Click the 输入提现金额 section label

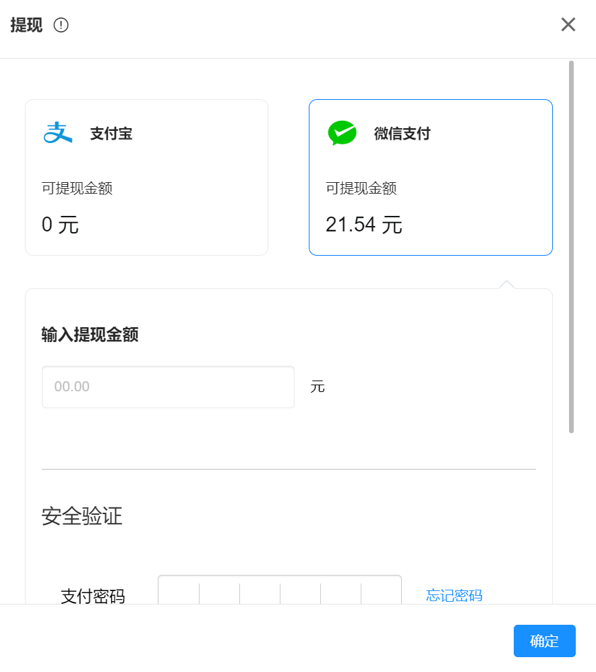[89, 335]
